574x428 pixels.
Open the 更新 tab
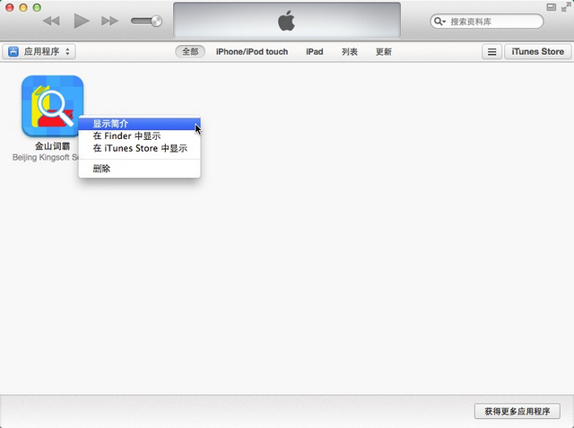[384, 52]
